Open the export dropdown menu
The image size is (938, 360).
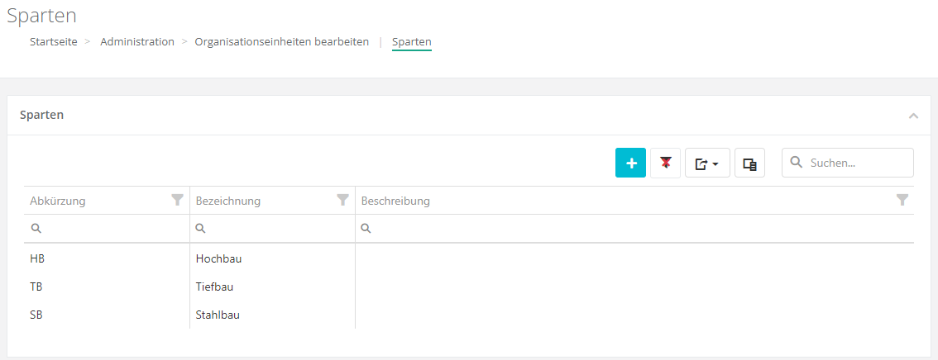[x=706, y=163]
